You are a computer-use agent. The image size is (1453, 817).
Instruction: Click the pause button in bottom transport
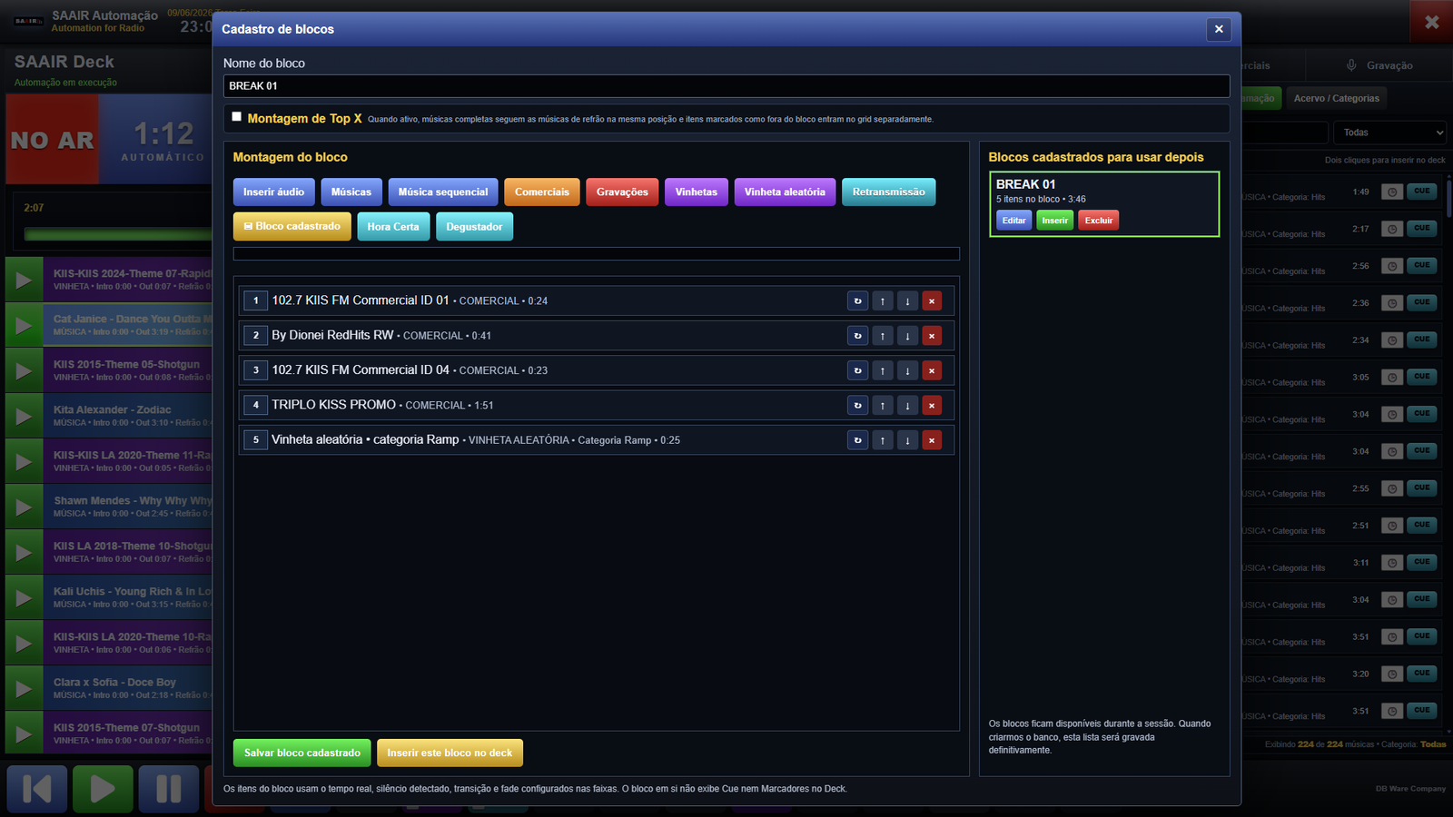169,789
